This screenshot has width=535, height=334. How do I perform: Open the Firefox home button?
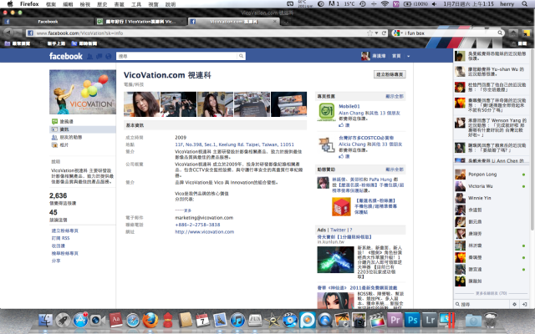tap(512, 33)
